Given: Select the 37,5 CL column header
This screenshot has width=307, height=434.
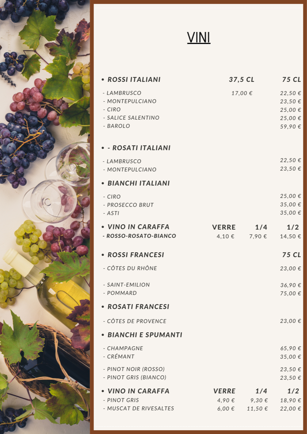Looking at the screenshot, I should (x=241, y=80).
